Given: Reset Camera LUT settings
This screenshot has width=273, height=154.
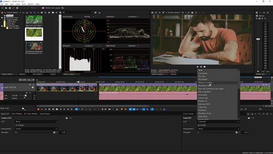Looking at the screenshot, I should point(70,118).
